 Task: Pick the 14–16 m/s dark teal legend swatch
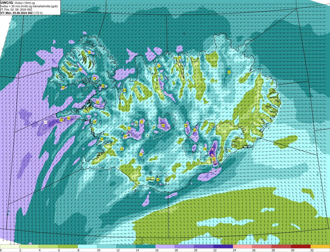(x=145, y=247)
